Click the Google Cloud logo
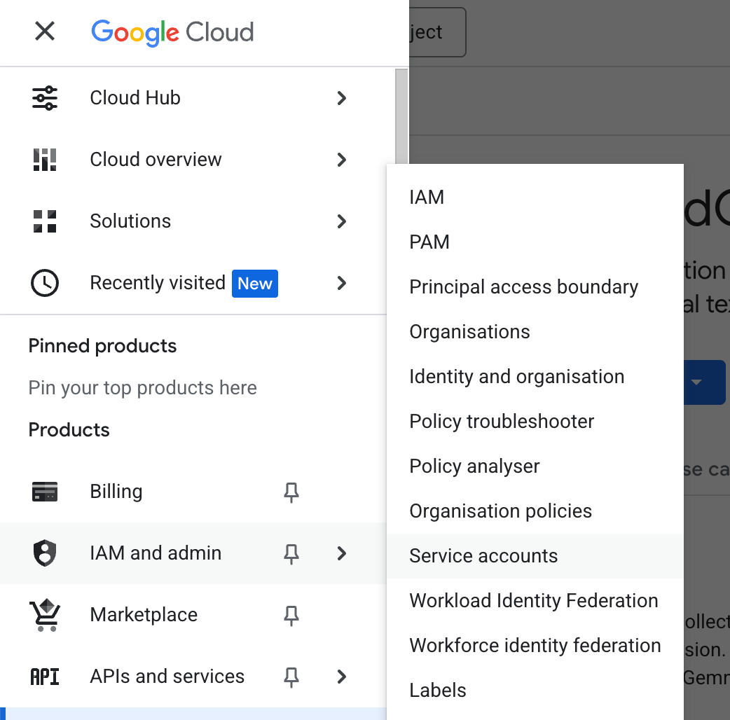Image resolution: width=730 pixels, height=720 pixels. point(172,33)
